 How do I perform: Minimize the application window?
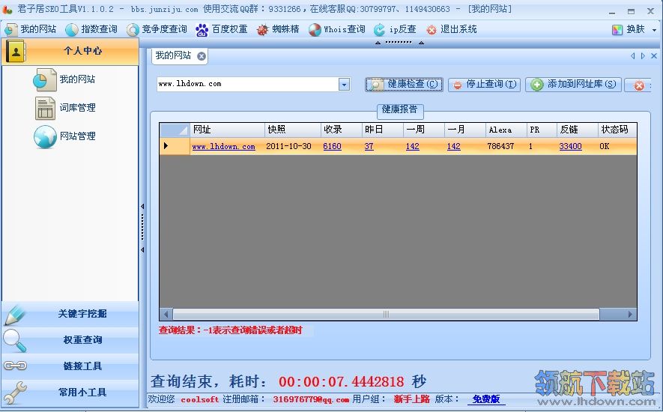click(612, 12)
